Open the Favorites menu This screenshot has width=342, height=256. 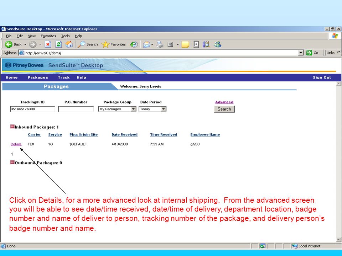click(x=48, y=36)
